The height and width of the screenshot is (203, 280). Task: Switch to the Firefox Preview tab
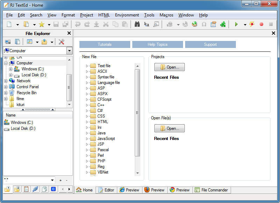[x=155, y=190]
